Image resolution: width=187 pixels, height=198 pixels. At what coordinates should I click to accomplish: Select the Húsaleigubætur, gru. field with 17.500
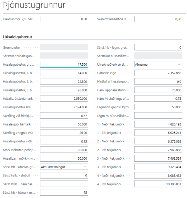[x=64, y=64]
